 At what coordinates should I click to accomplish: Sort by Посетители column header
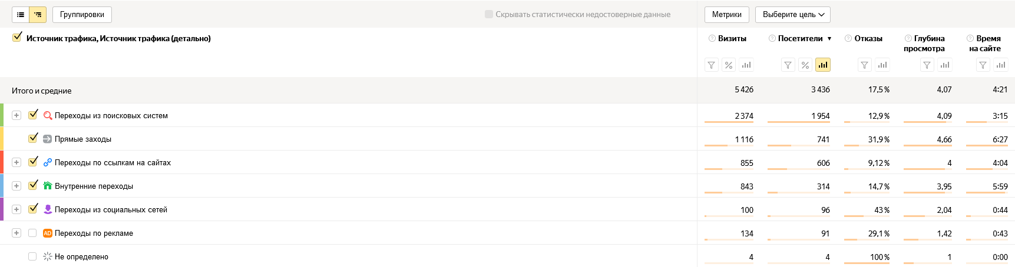[800, 38]
